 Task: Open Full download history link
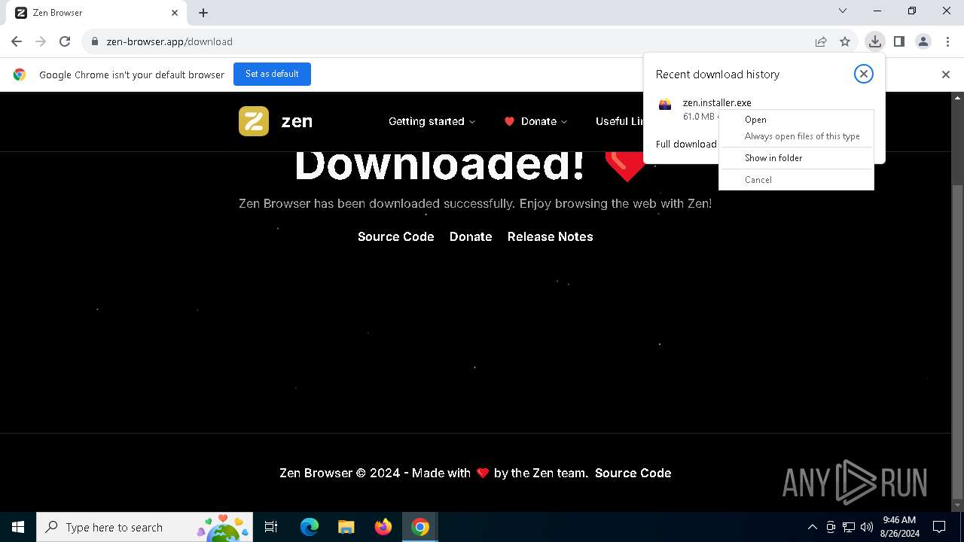(686, 144)
